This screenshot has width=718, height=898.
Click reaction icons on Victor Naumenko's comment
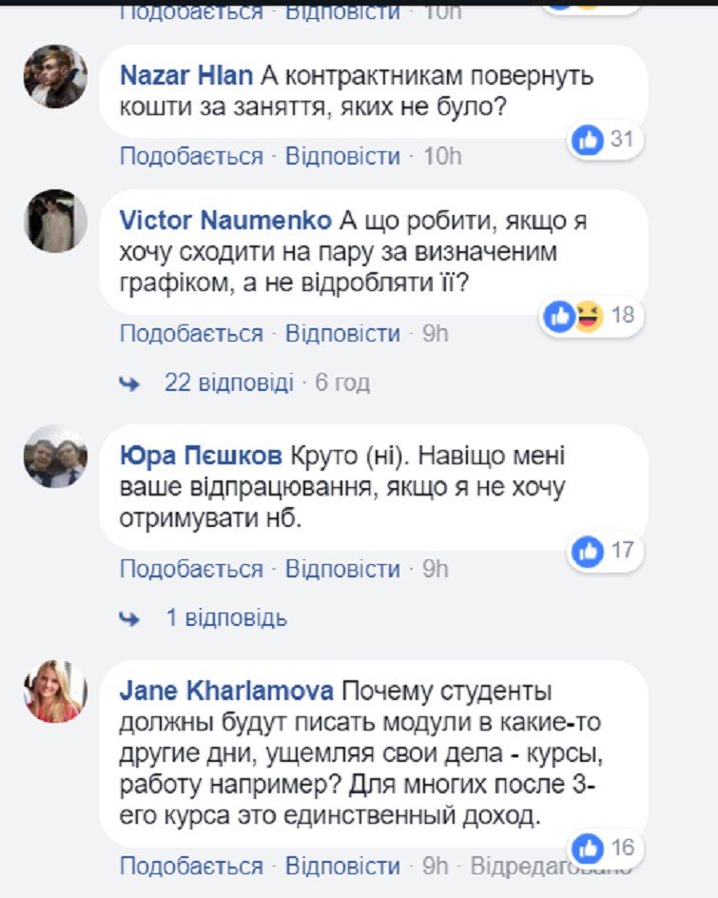[574, 317]
